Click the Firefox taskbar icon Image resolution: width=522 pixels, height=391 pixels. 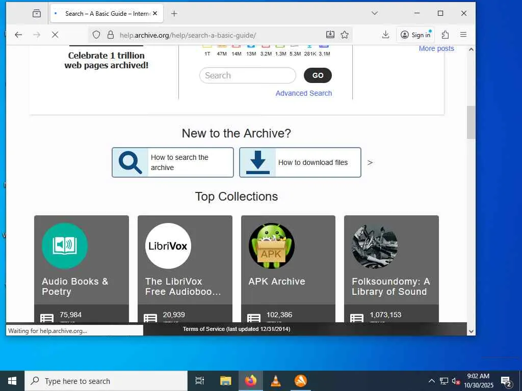[x=251, y=381]
